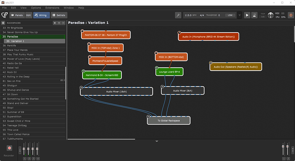Open the Window menu
This screenshot has width=295, height=161.
(69, 8)
